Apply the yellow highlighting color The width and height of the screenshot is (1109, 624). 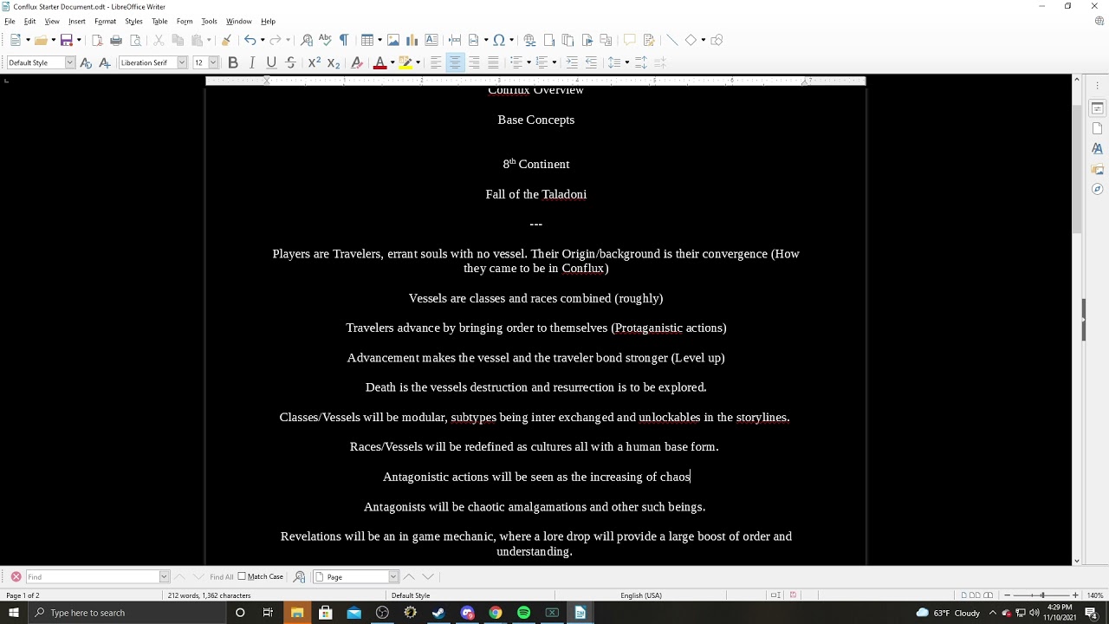coord(405,62)
